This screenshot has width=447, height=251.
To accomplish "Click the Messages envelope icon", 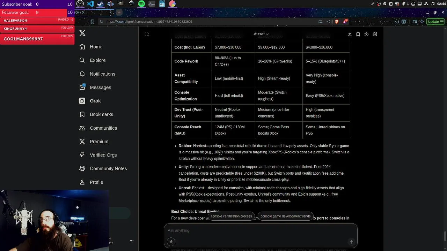I will (82, 88).
